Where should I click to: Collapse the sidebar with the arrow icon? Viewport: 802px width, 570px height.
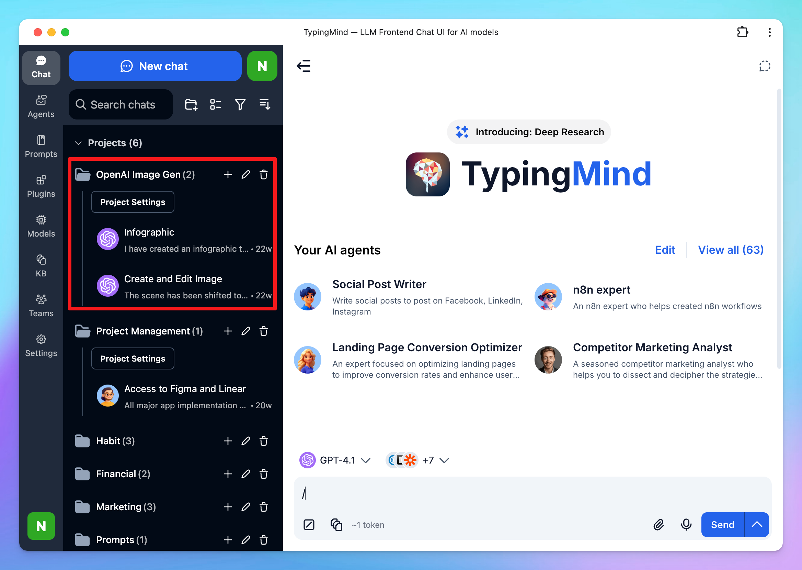304,66
